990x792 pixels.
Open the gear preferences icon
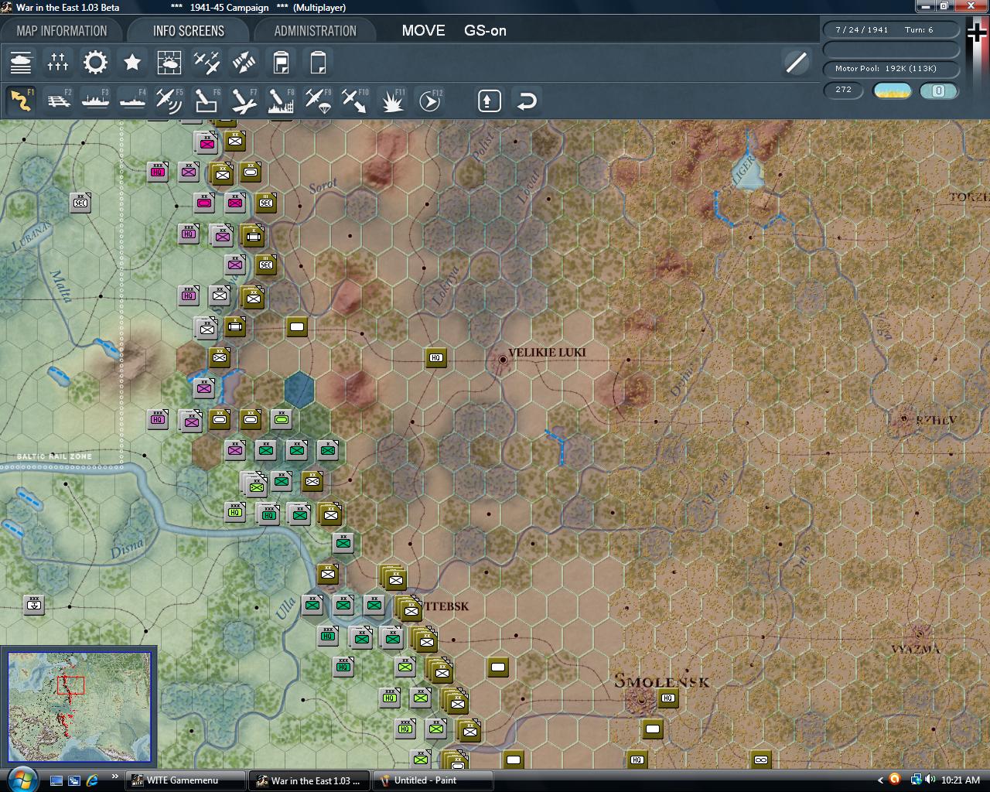click(x=95, y=62)
